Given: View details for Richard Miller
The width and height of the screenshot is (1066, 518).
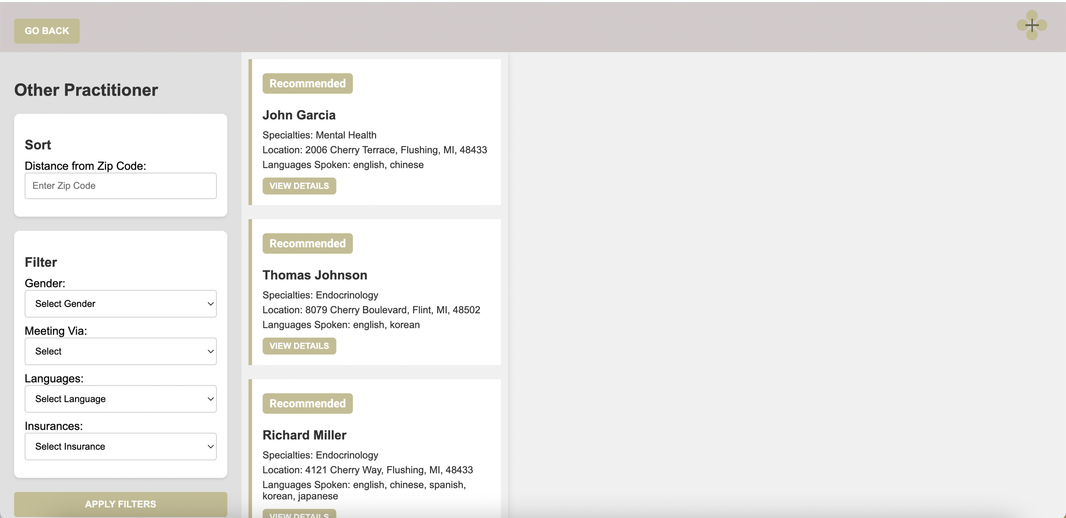Looking at the screenshot, I should pos(299,514).
